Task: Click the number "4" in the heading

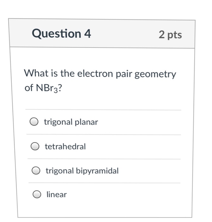Action: [x=87, y=34]
